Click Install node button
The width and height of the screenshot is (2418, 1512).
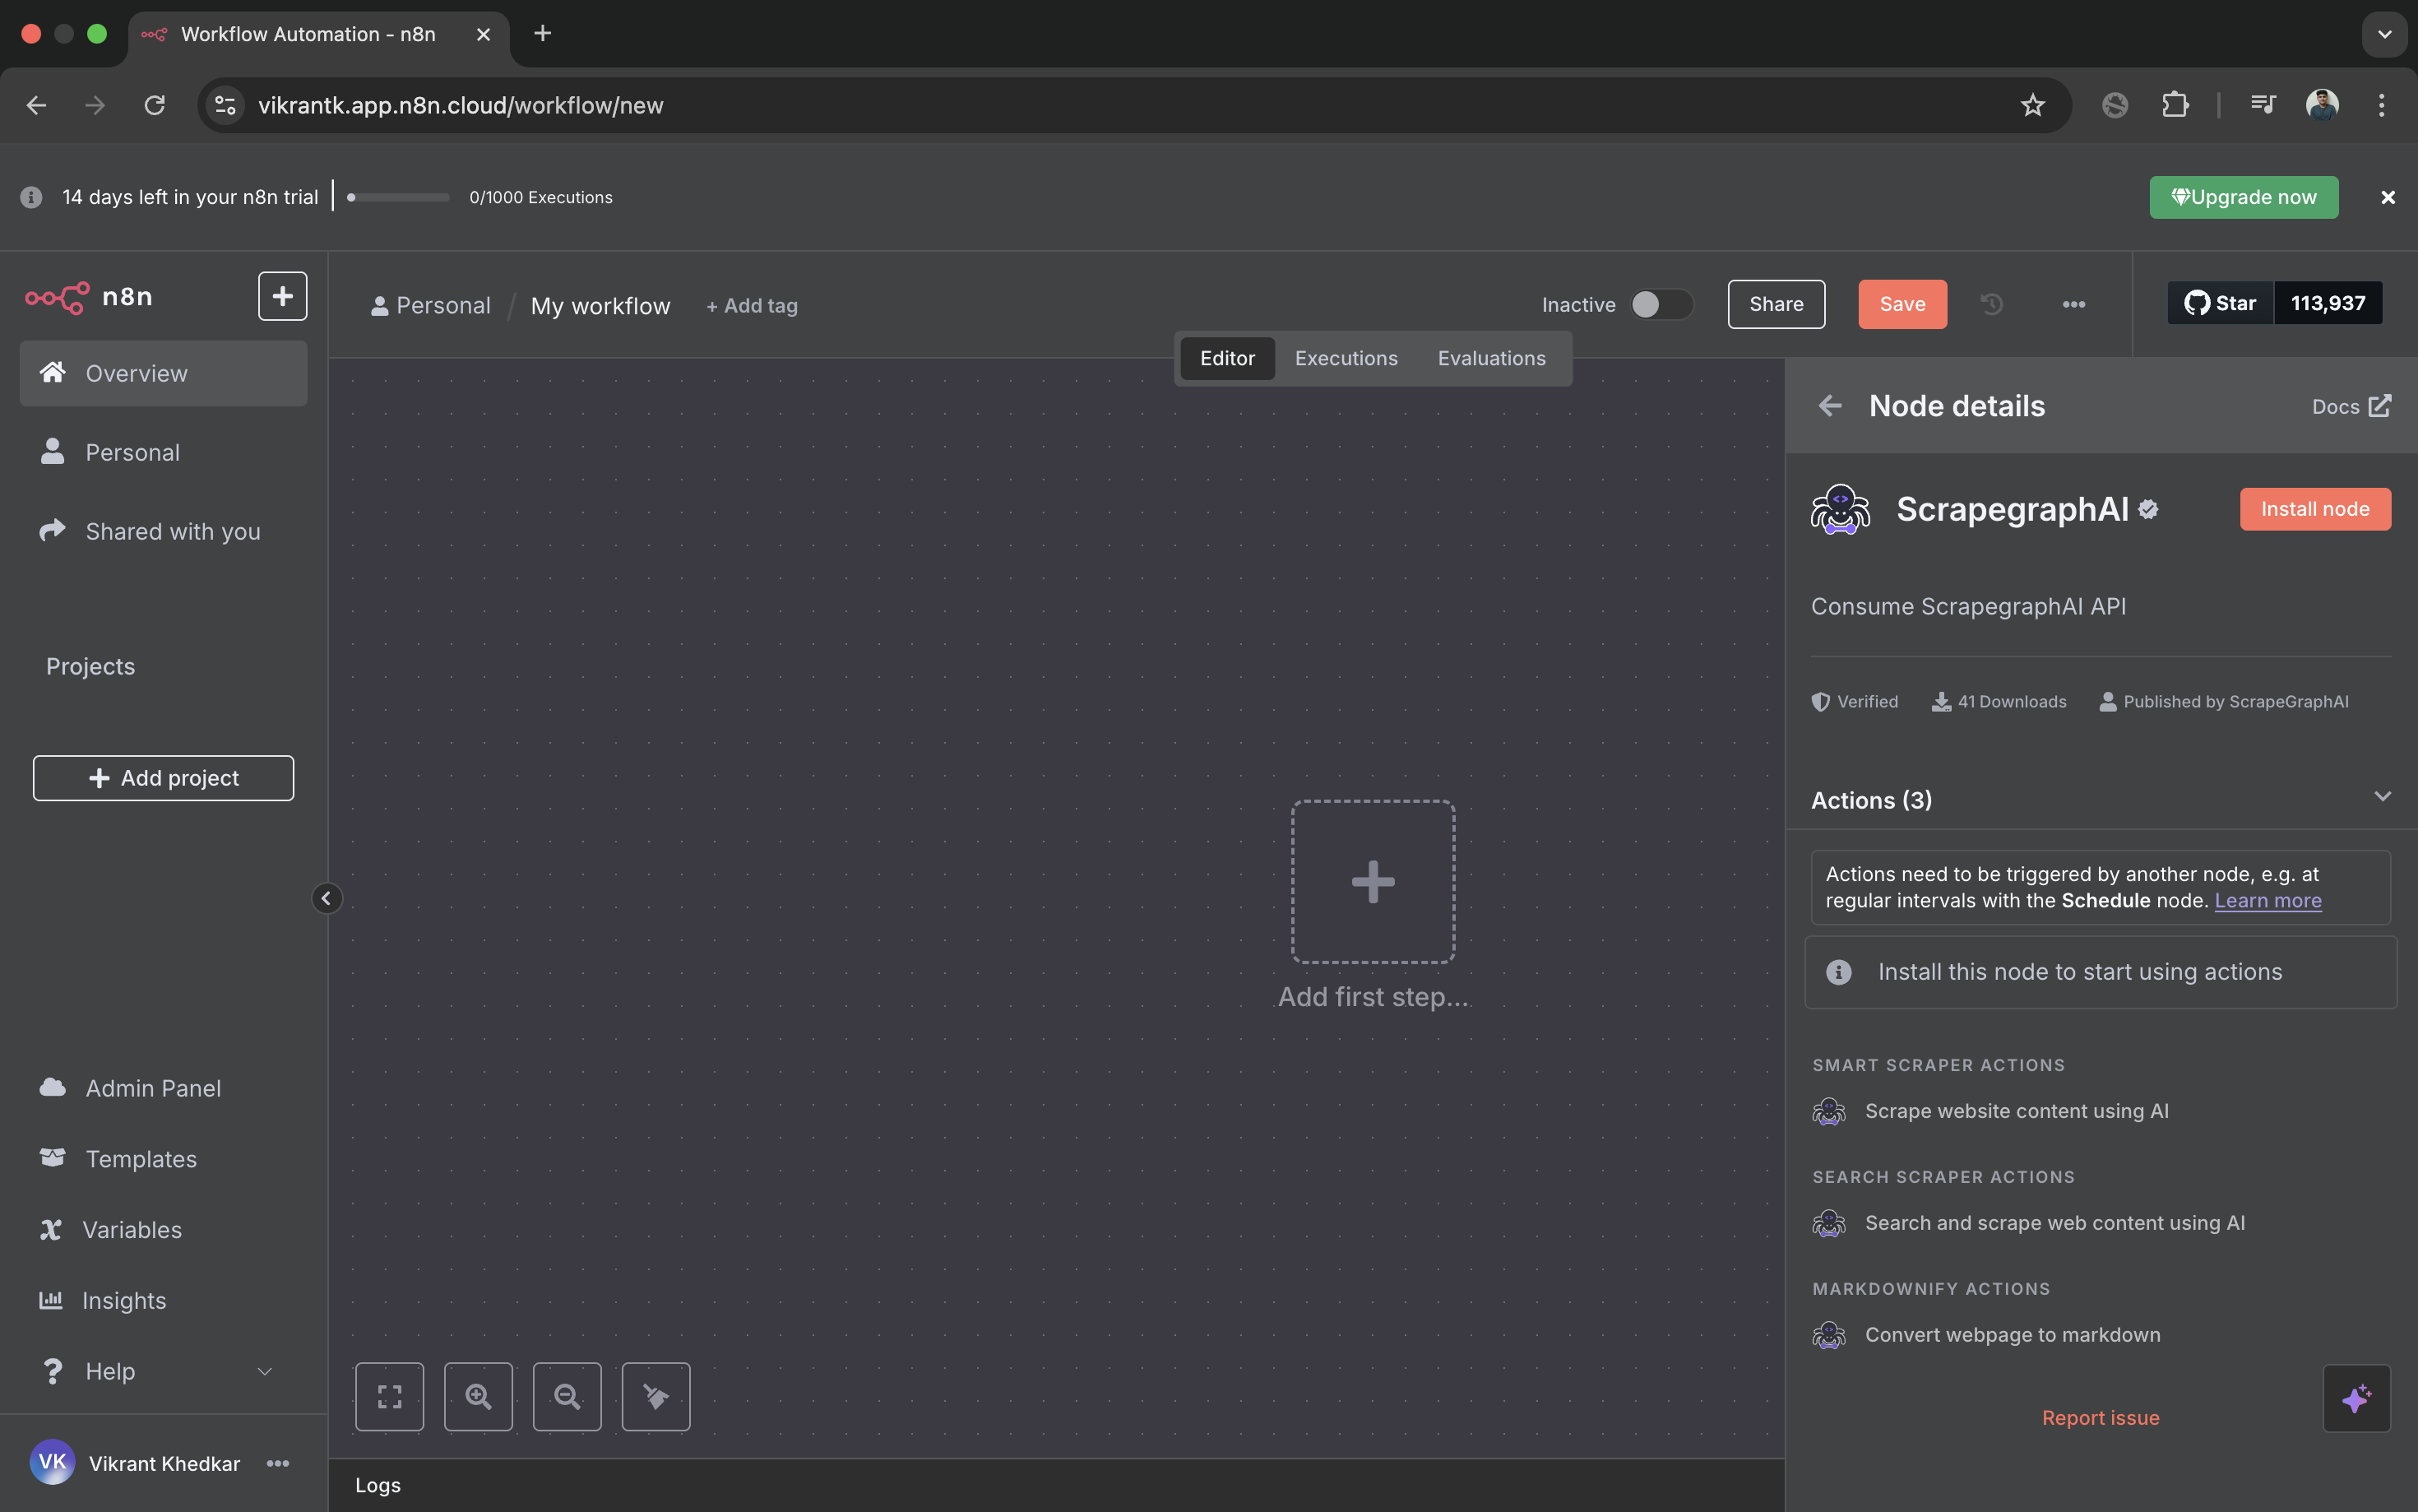click(x=2315, y=509)
